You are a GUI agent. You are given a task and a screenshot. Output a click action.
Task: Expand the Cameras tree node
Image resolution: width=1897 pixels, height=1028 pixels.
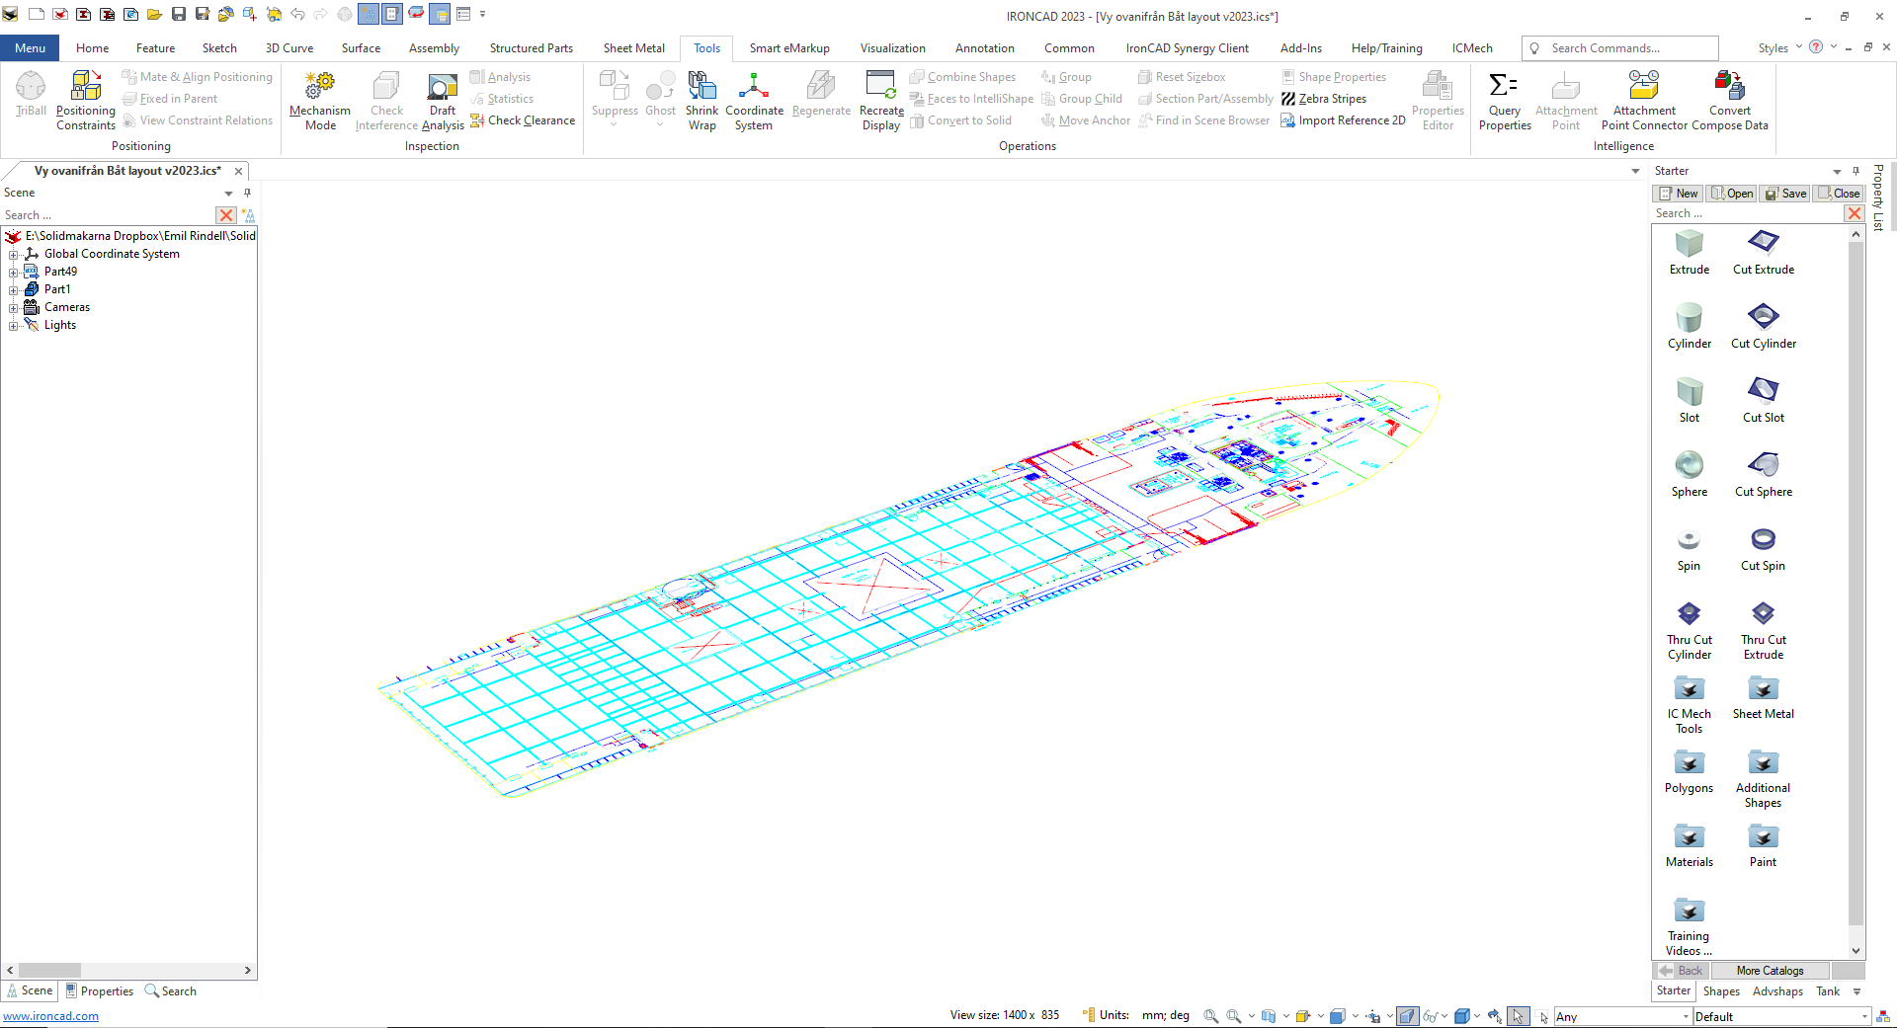(x=14, y=307)
